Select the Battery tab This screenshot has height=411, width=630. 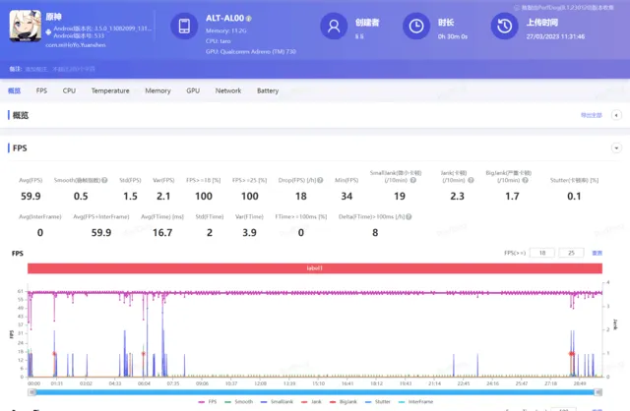click(x=268, y=90)
